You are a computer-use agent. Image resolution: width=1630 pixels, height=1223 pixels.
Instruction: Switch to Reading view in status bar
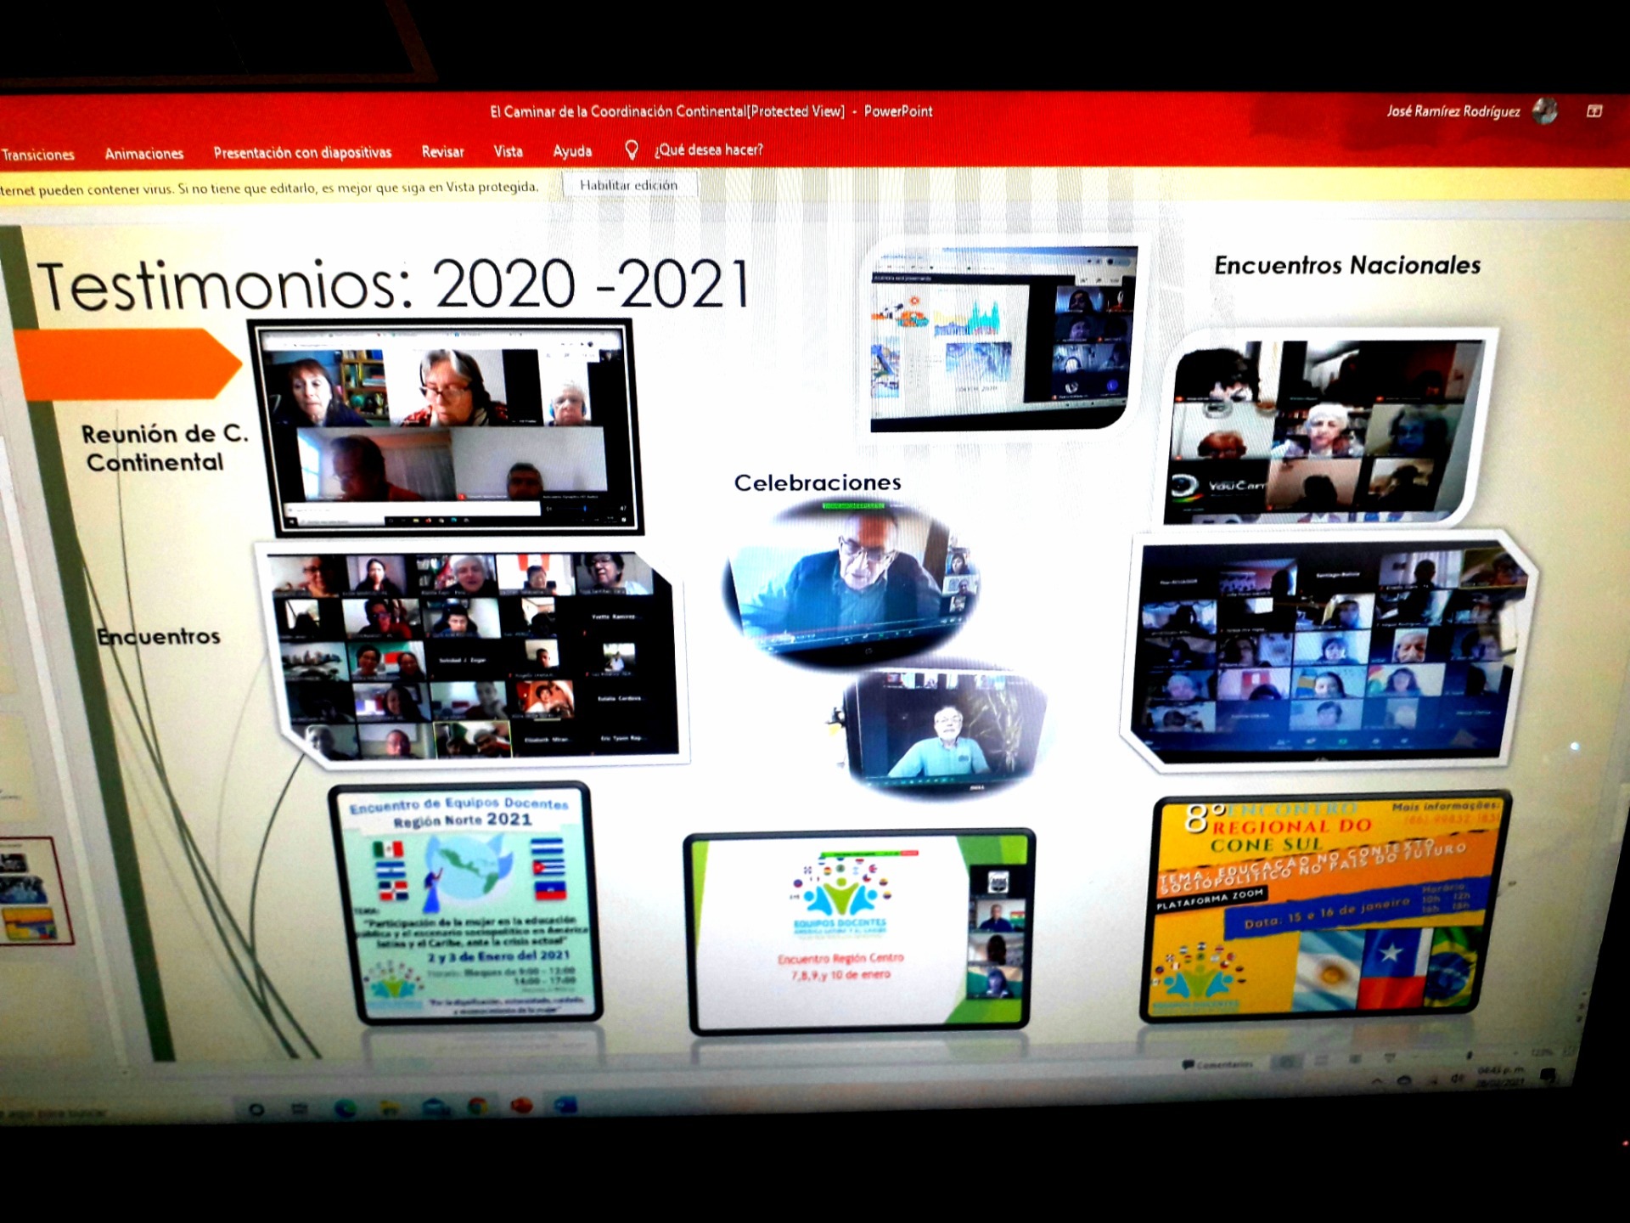point(1355,1058)
